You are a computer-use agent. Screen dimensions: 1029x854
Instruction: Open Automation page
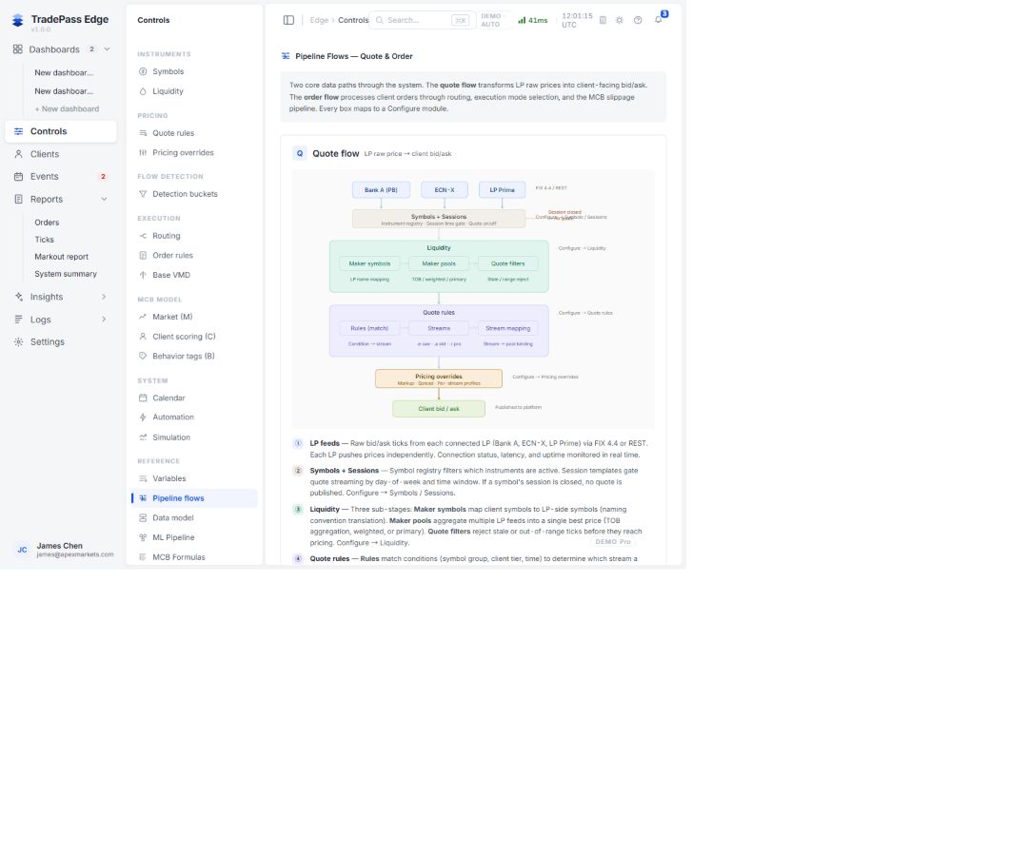[x=194, y=417]
